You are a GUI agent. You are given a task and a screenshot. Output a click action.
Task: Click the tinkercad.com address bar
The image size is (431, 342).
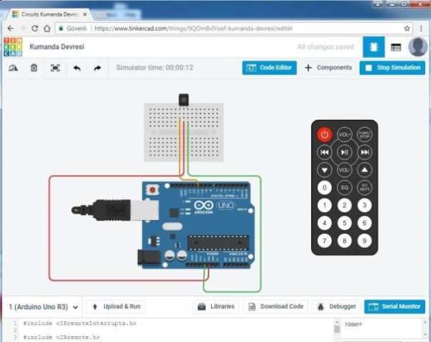[233, 28]
